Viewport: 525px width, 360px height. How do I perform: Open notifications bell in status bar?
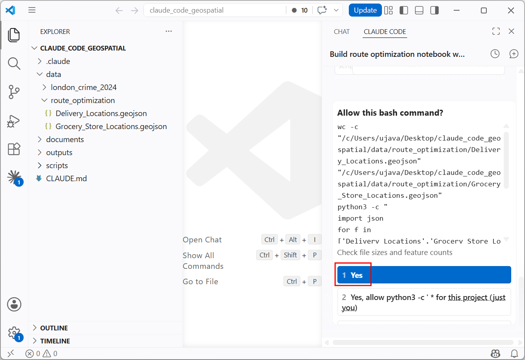click(x=514, y=353)
